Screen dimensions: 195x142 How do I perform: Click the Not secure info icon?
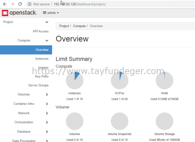pos(30,4)
